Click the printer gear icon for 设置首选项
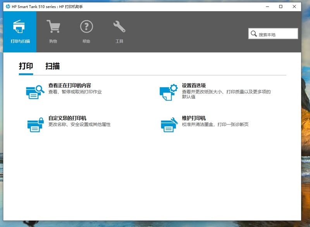 (x=169, y=92)
